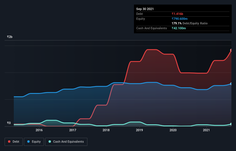
Task: Click the ₹0 y-axis label
Action: (9, 123)
